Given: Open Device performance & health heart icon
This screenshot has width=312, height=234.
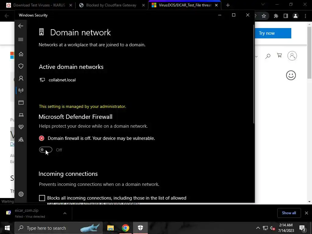Looking at the screenshot, I should point(21,127).
